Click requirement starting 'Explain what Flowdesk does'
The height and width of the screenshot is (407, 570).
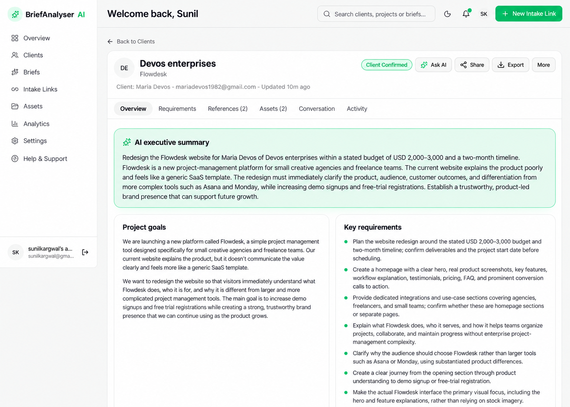click(x=447, y=334)
